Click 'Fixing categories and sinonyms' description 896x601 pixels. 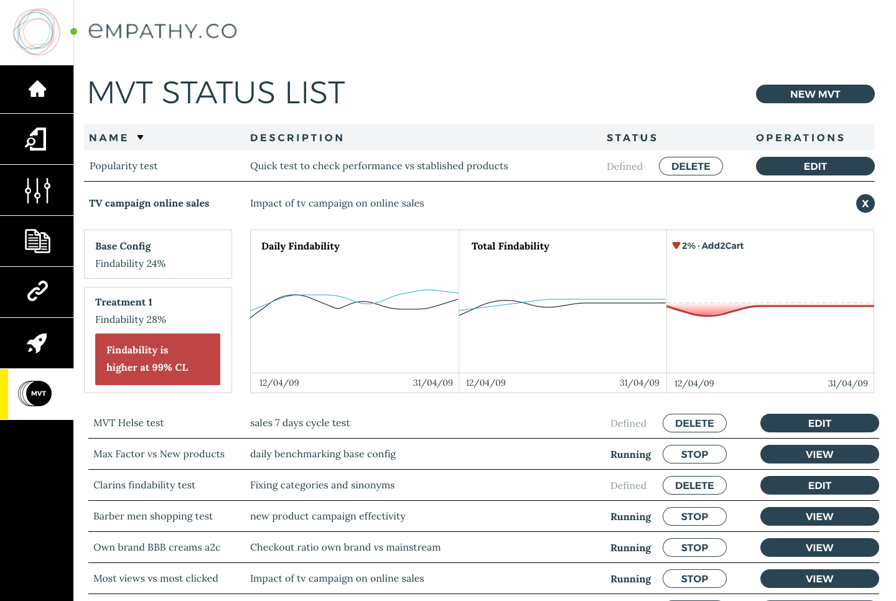coord(322,485)
